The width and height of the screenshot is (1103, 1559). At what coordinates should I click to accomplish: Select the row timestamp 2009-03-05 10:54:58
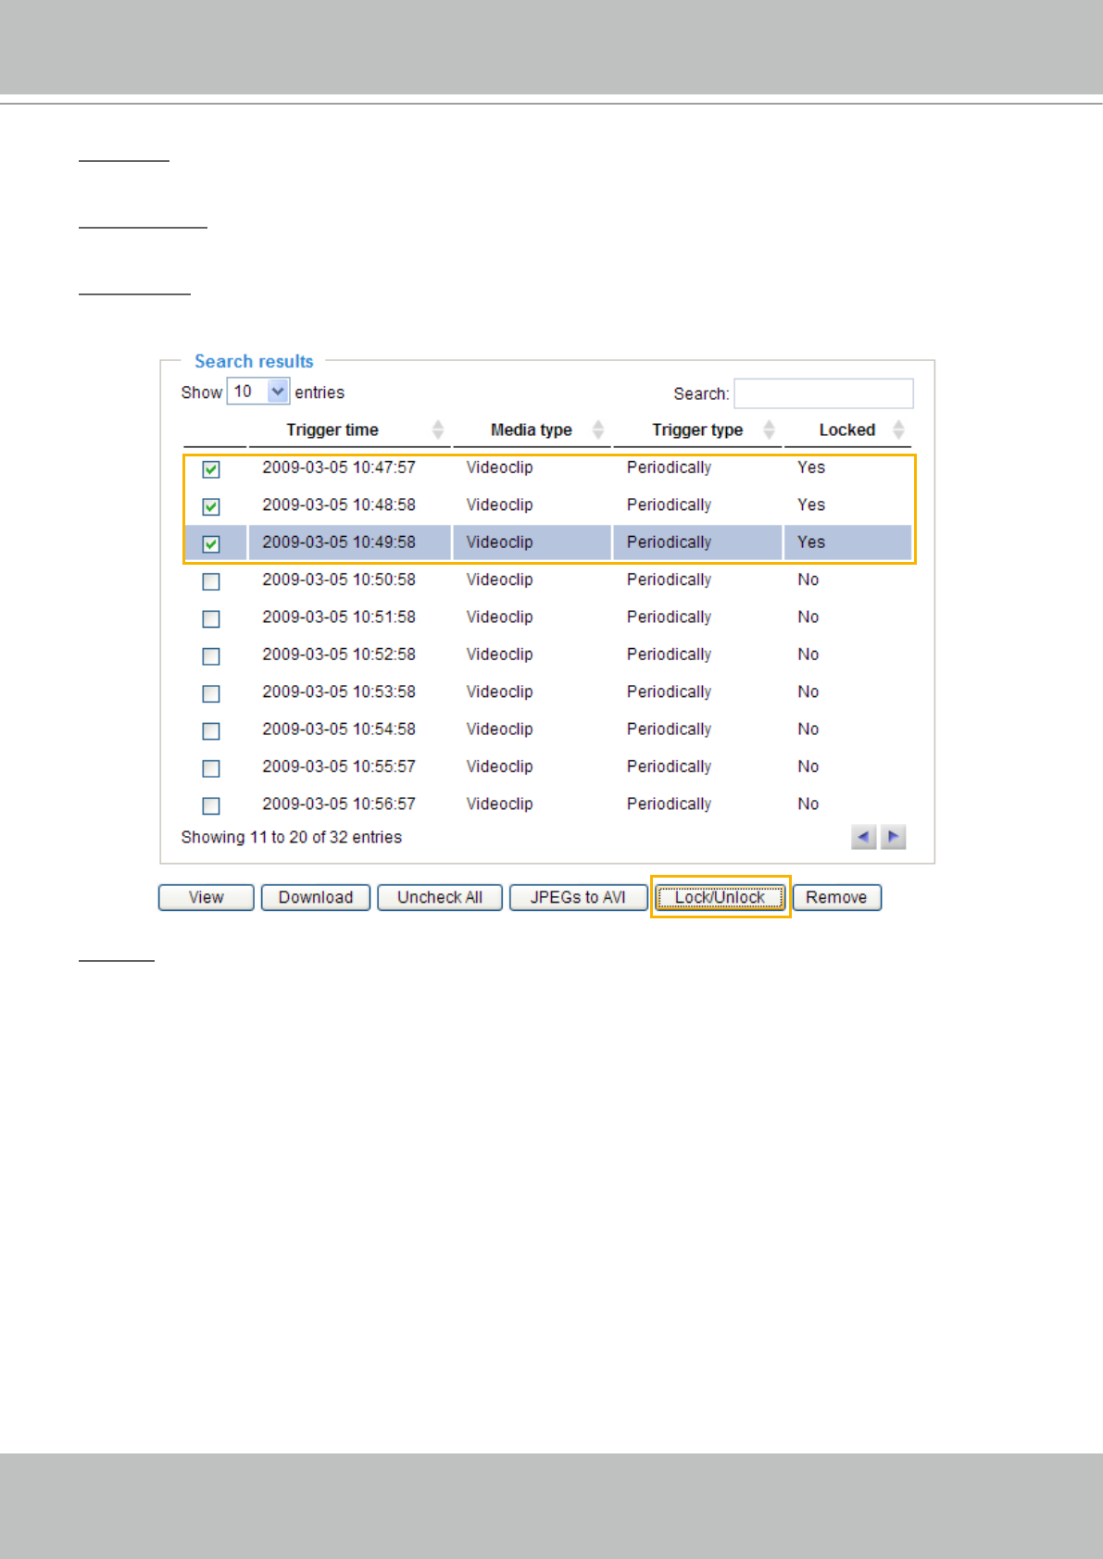tap(339, 730)
